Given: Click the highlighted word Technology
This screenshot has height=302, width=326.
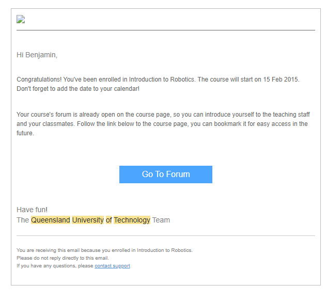Looking at the screenshot, I should [132, 220].
